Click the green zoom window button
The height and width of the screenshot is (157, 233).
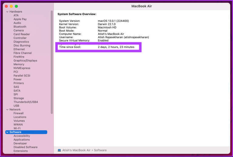(x=16, y=6)
